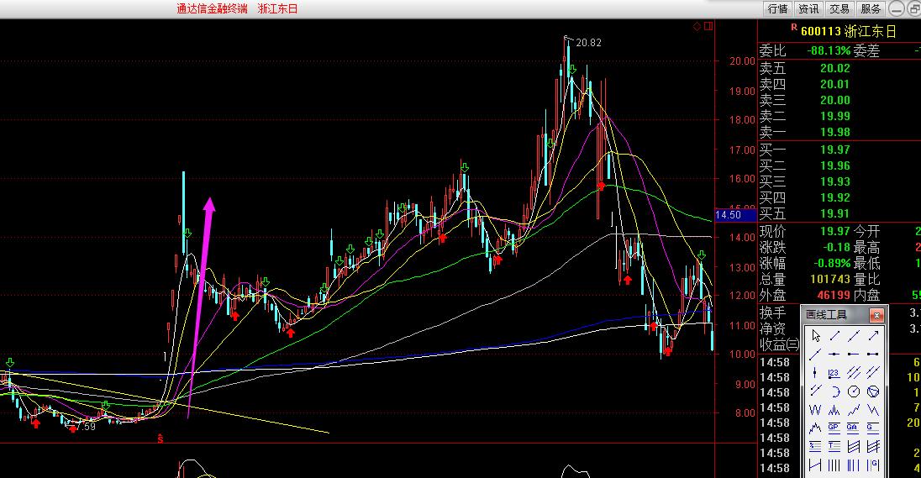Click the red S marker below the chart
The height and width of the screenshot is (478, 921).
[x=161, y=439]
